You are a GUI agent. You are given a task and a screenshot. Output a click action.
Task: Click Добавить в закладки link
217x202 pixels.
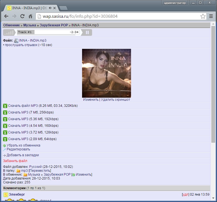(23, 155)
